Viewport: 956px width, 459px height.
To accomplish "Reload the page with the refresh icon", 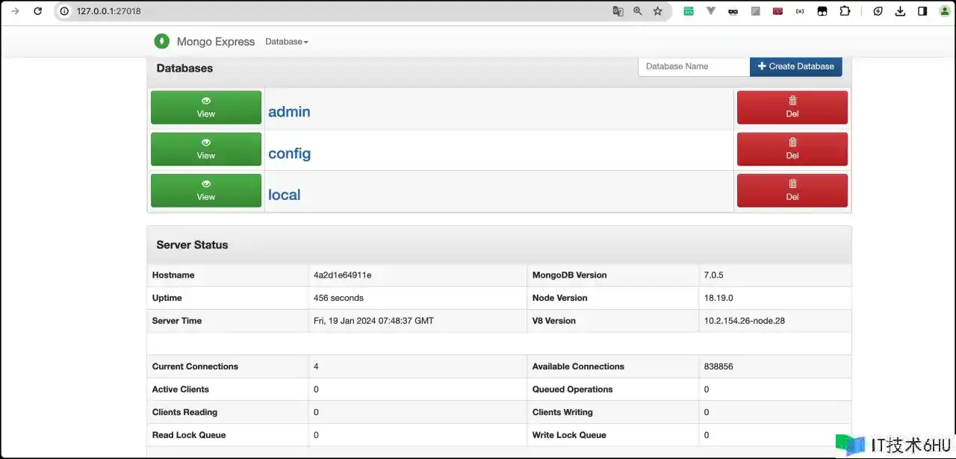I will click(37, 11).
